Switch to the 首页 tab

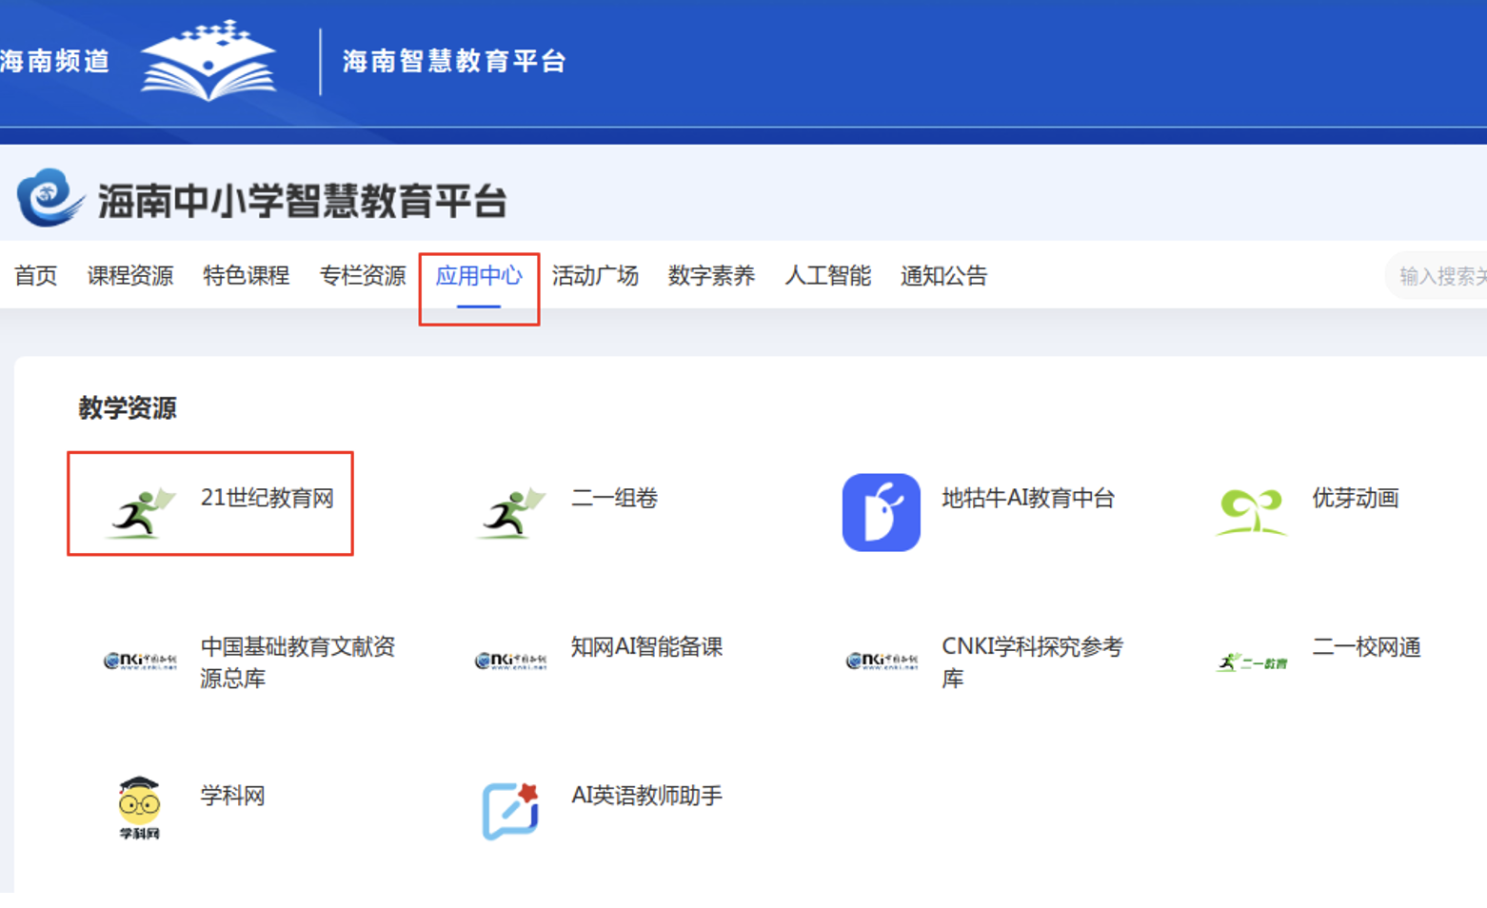point(35,276)
